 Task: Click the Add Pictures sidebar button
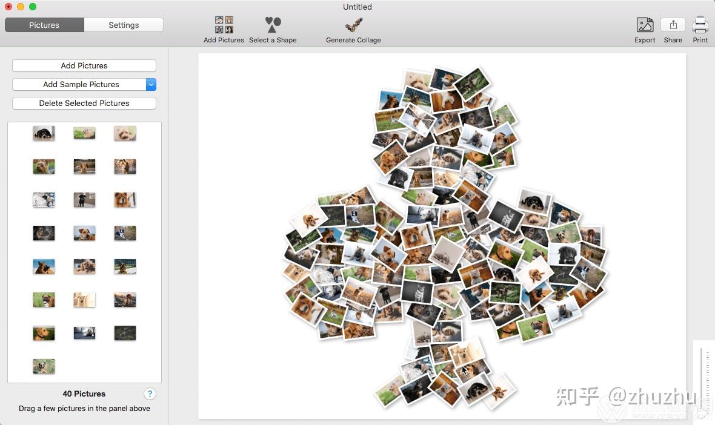point(84,65)
